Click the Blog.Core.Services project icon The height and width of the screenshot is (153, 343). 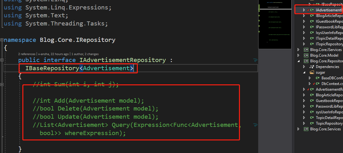click(306, 129)
